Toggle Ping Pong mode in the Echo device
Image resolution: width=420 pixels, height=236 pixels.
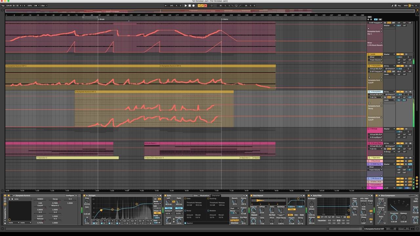tap(235, 220)
